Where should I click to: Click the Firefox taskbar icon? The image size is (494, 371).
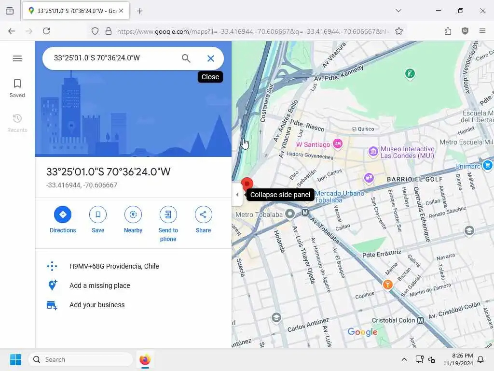(x=145, y=359)
